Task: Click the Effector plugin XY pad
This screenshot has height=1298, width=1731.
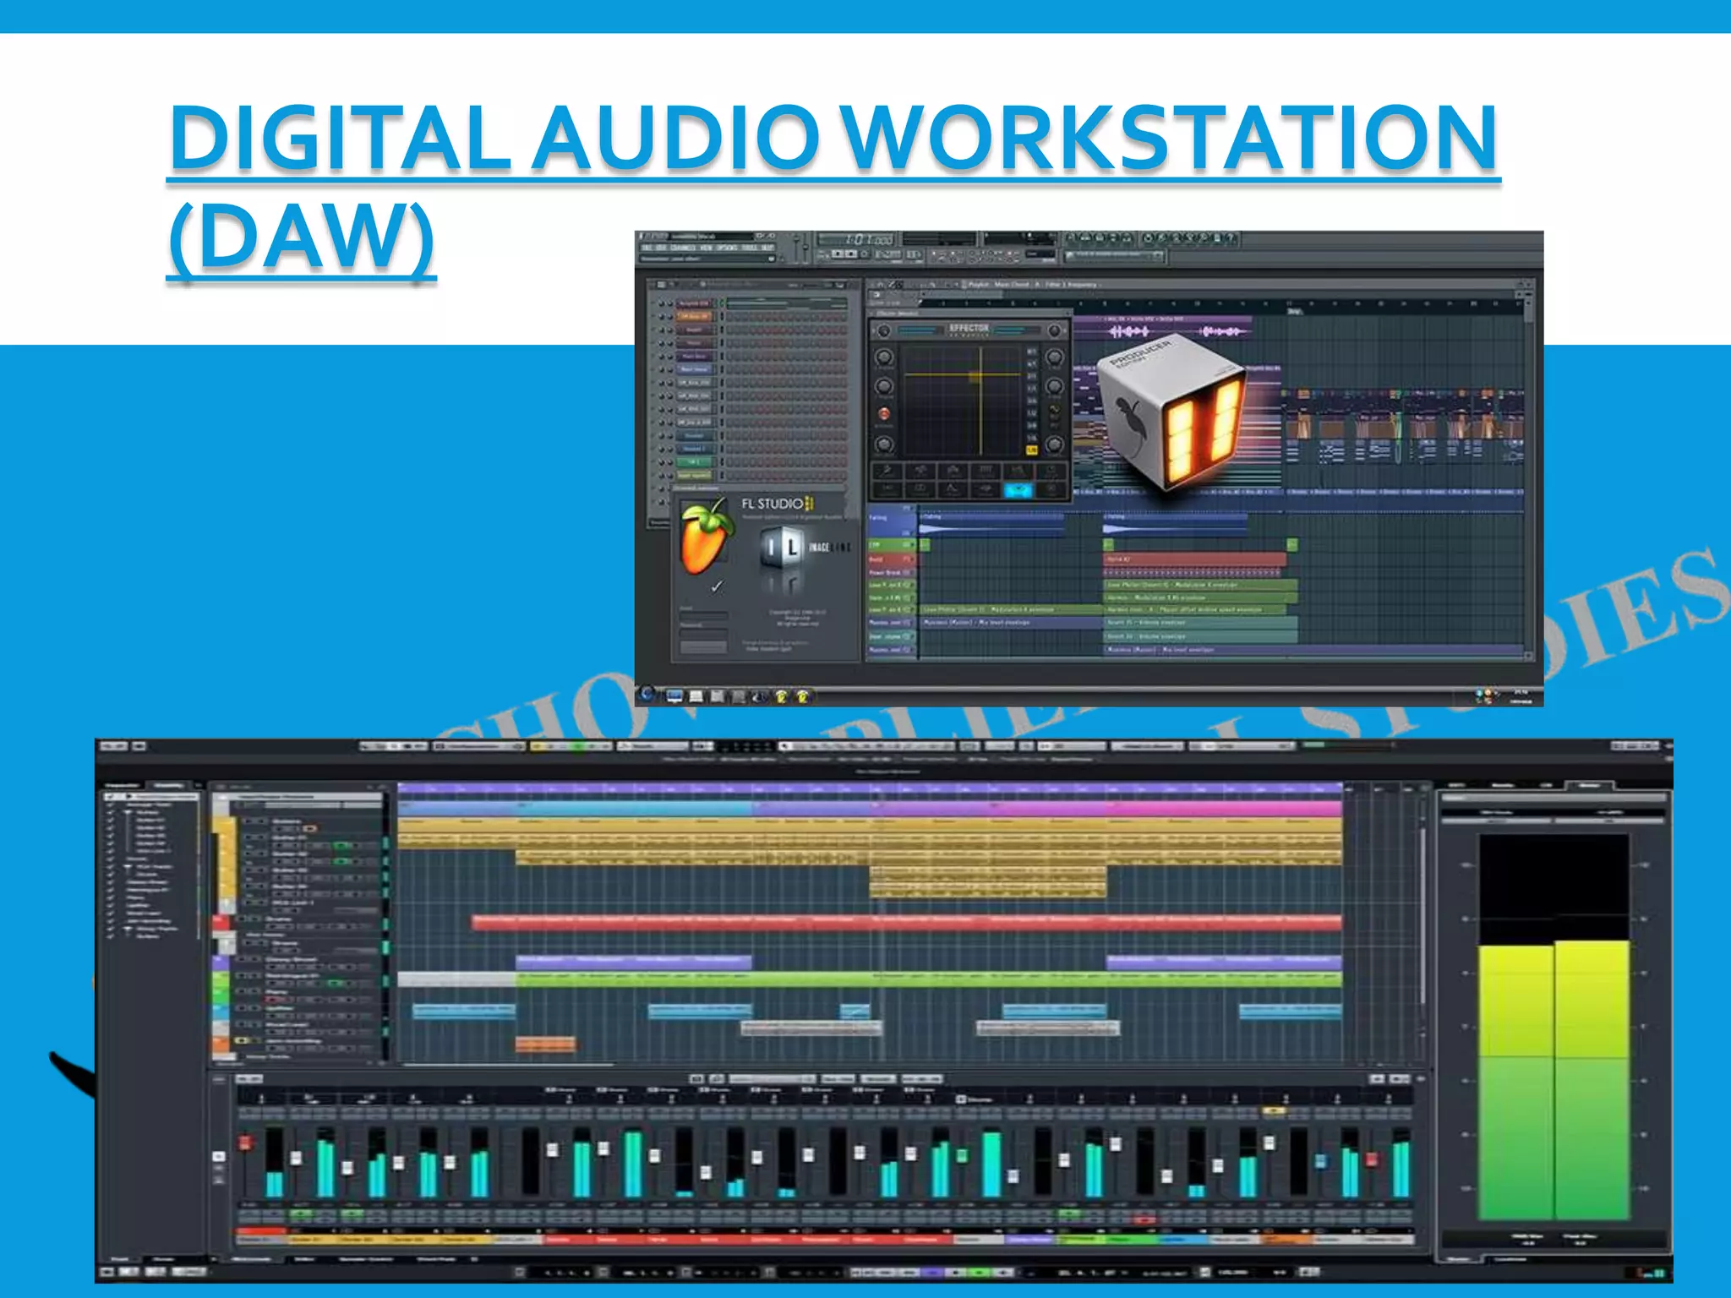Action: tap(962, 401)
